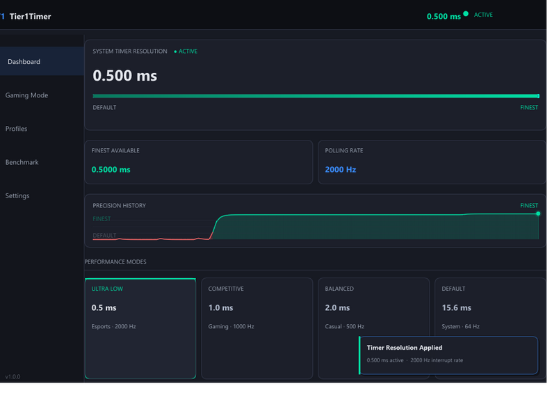Click the Polling Rate 2000 Hz value
This screenshot has width=552, height=402.
click(x=341, y=170)
